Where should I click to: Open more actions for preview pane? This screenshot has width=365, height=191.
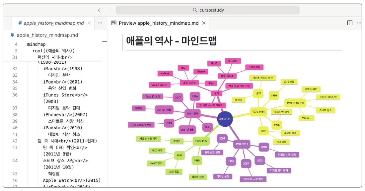click(359, 23)
